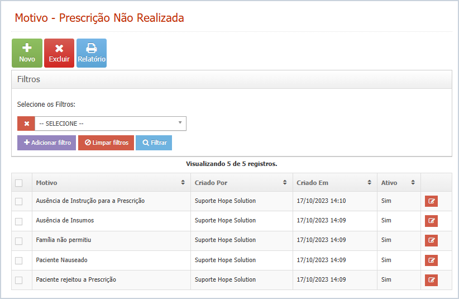
Task: Click the Limpar filtros button
Action: [x=106, y=143]
